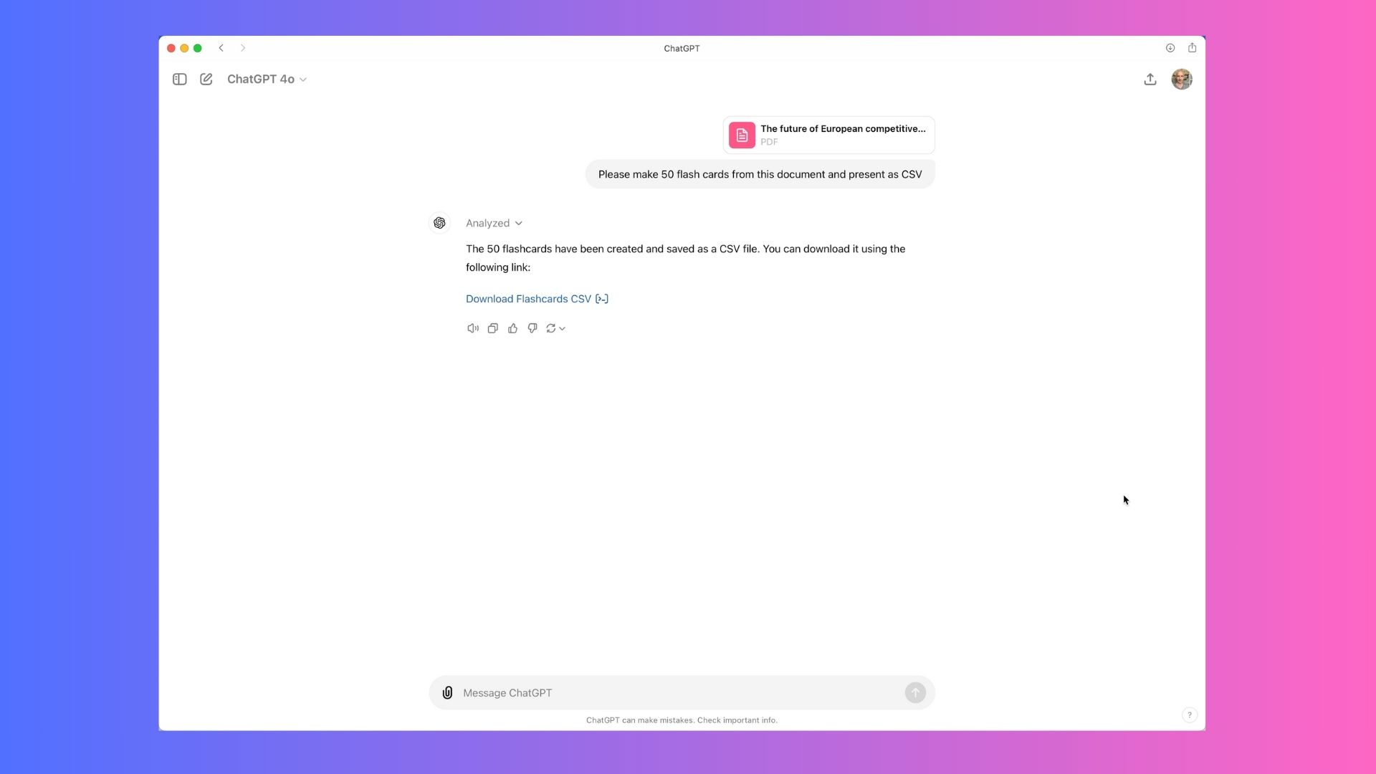The image size is (1376, 774).
Task: Regenerate the response
Action: tap(550, 328)
